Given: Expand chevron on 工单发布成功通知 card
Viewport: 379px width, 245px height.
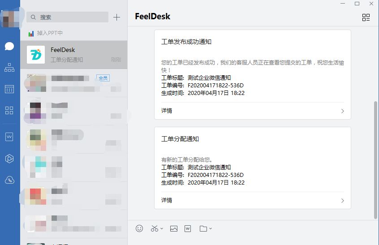Looking at the screenshot, I should [x=343, y=111].
